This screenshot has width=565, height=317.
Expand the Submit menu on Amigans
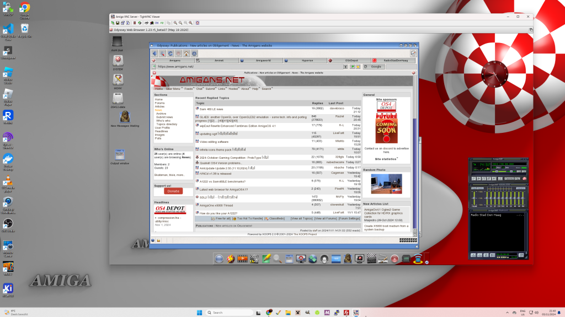(x=210, y=89)
